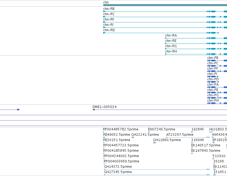227x176 pixels.
Task: Select EST GH17345.5prime label
Action: point(118,172)
